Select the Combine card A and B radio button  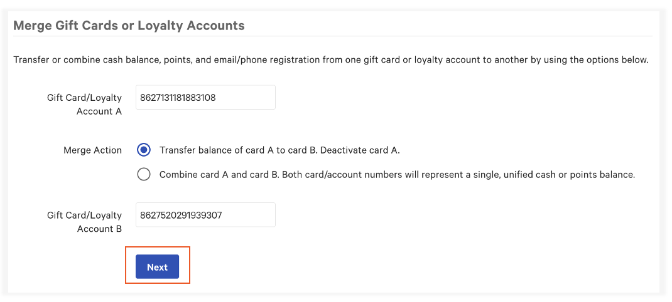coord(144,175)
